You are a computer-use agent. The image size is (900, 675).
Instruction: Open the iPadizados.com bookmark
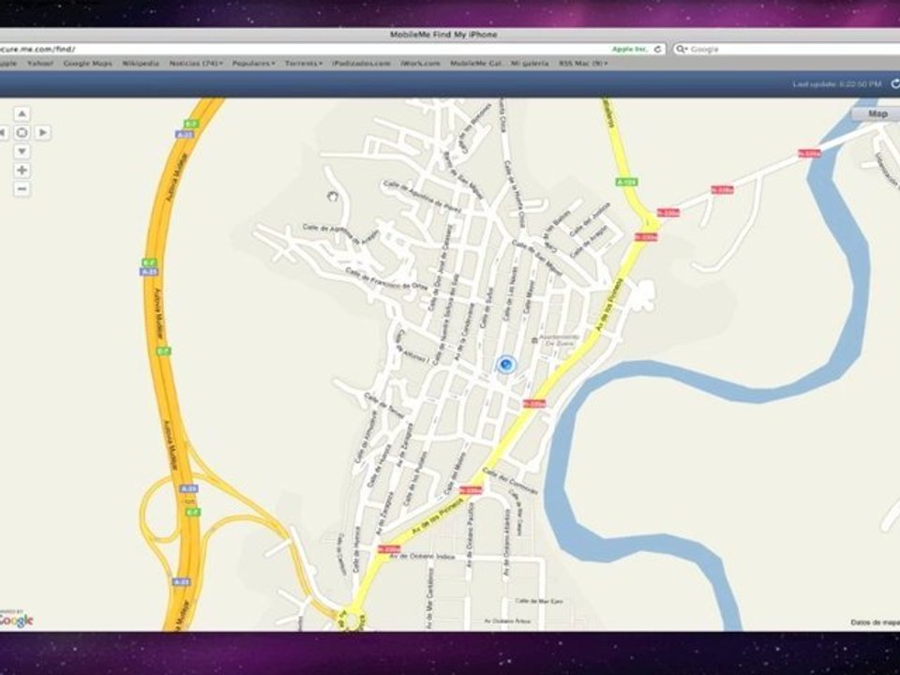click(361, 63)
